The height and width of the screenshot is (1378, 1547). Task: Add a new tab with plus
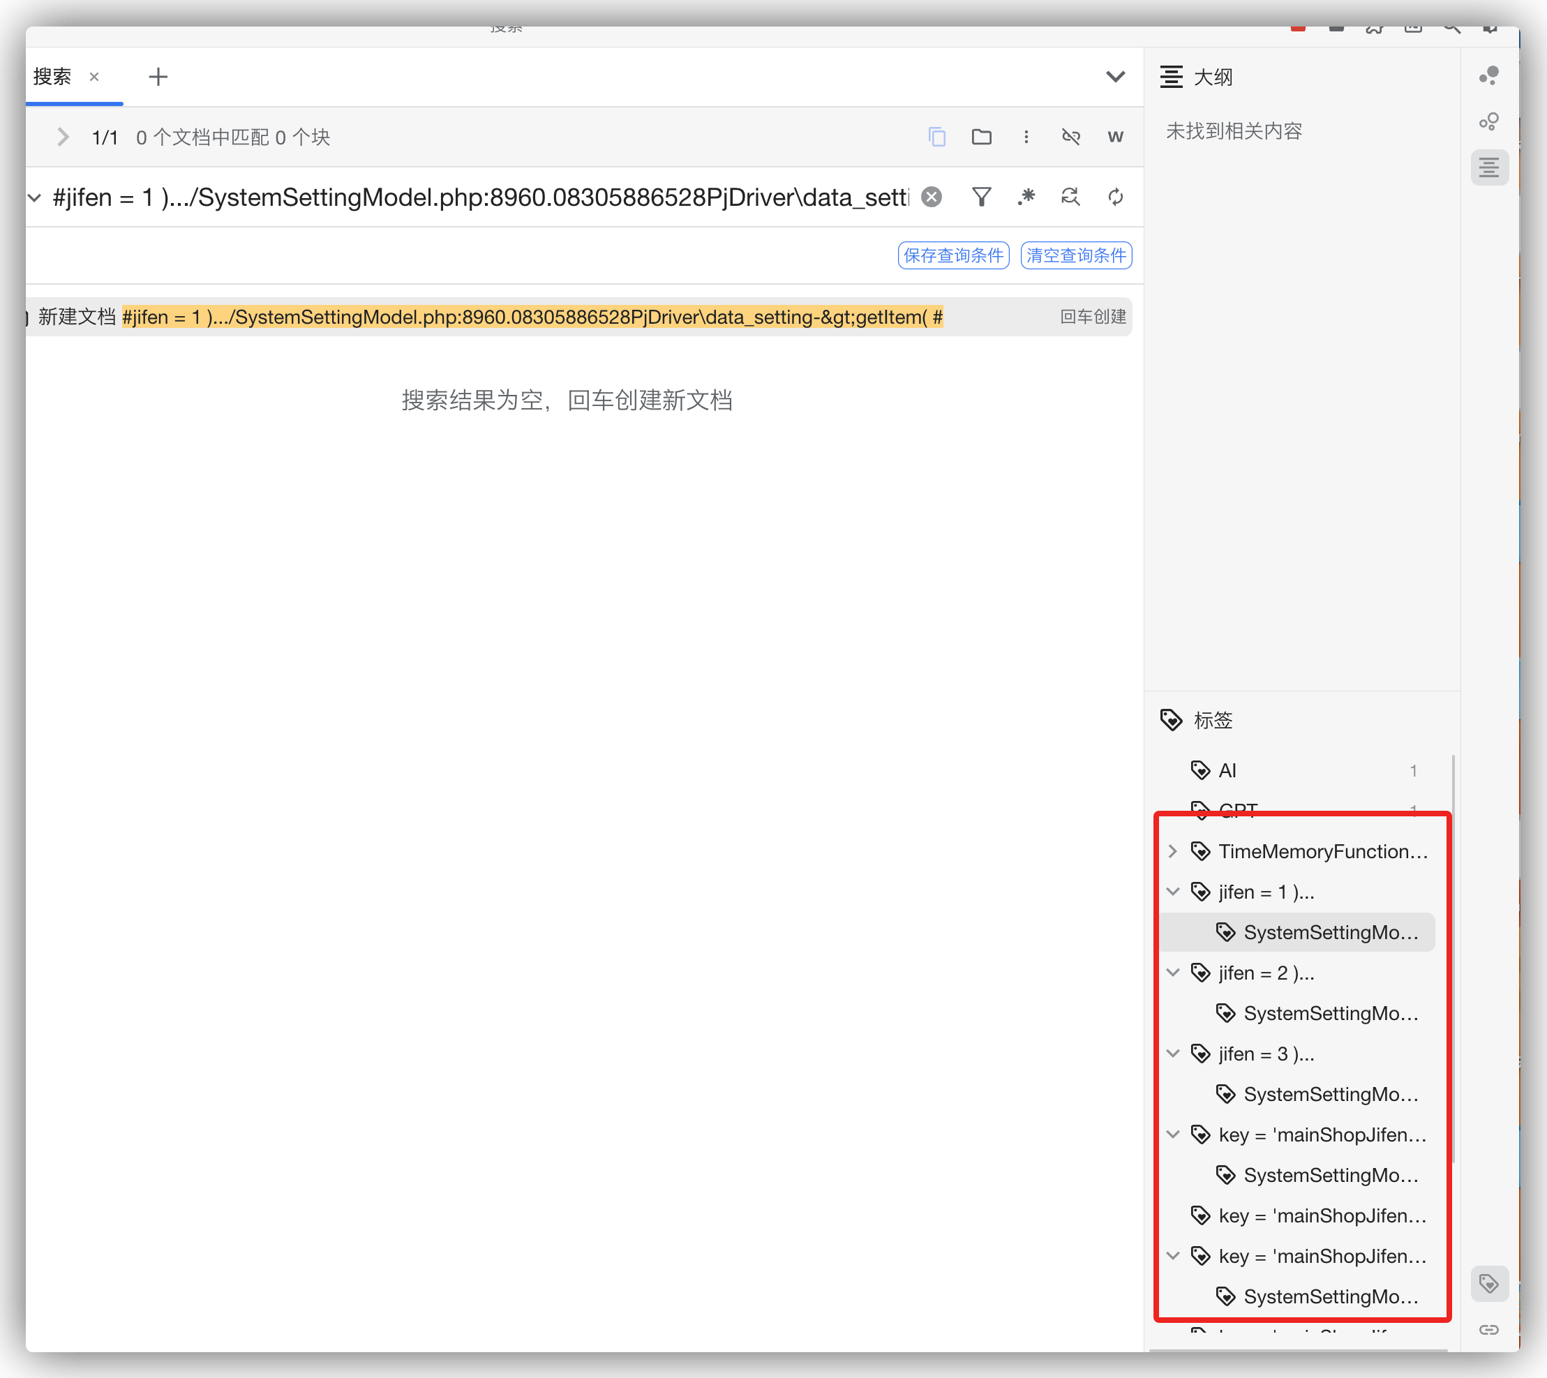coord(158,77)
